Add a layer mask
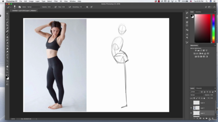This screenshot has height=122, width=218. click(x=200, y=118)
